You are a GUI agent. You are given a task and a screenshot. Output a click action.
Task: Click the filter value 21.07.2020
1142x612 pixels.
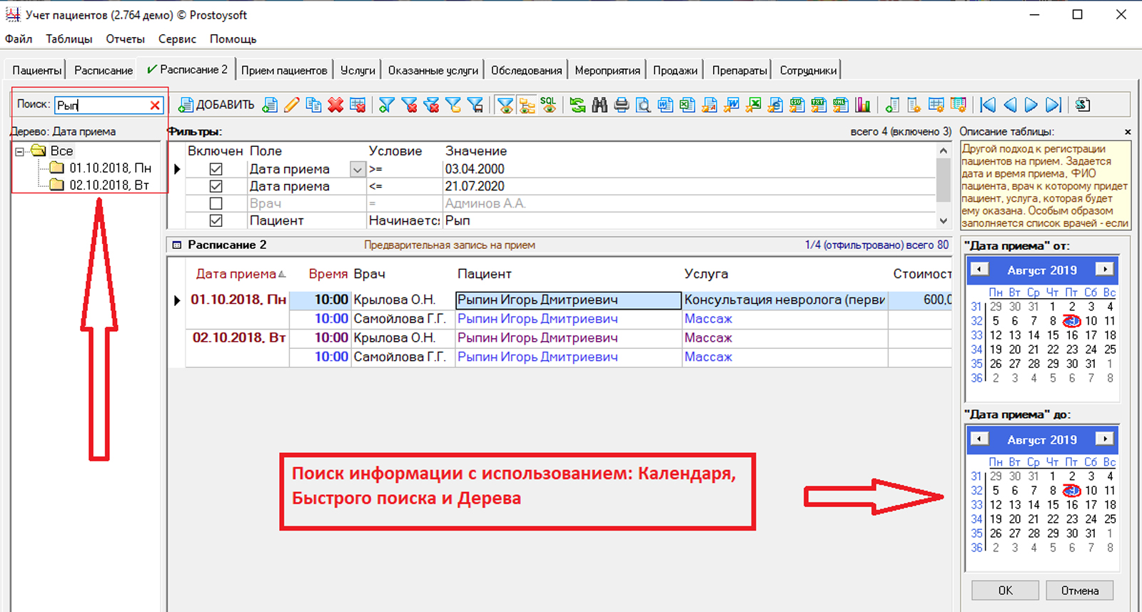tap(475, 186)
